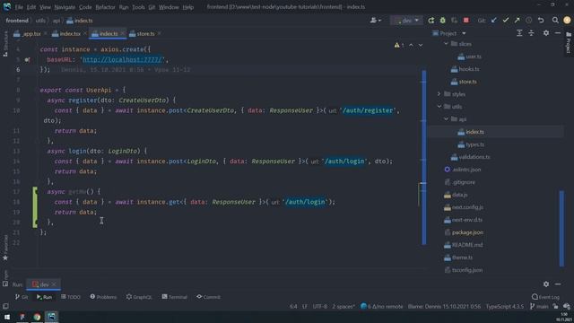Viewport: 574px width, 323px height.
Task: Click Collapse All icon in Project panel
Action: (x=531, y=33)
